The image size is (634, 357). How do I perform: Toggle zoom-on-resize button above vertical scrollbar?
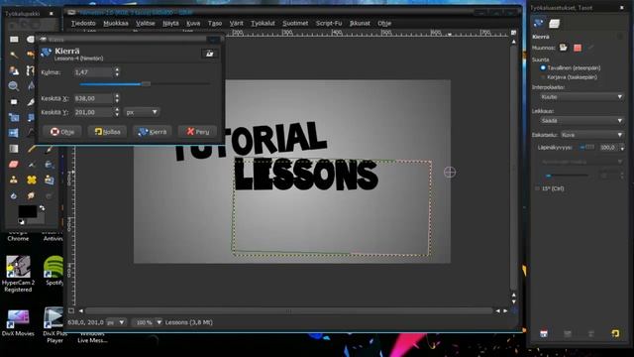coord(513,33)
